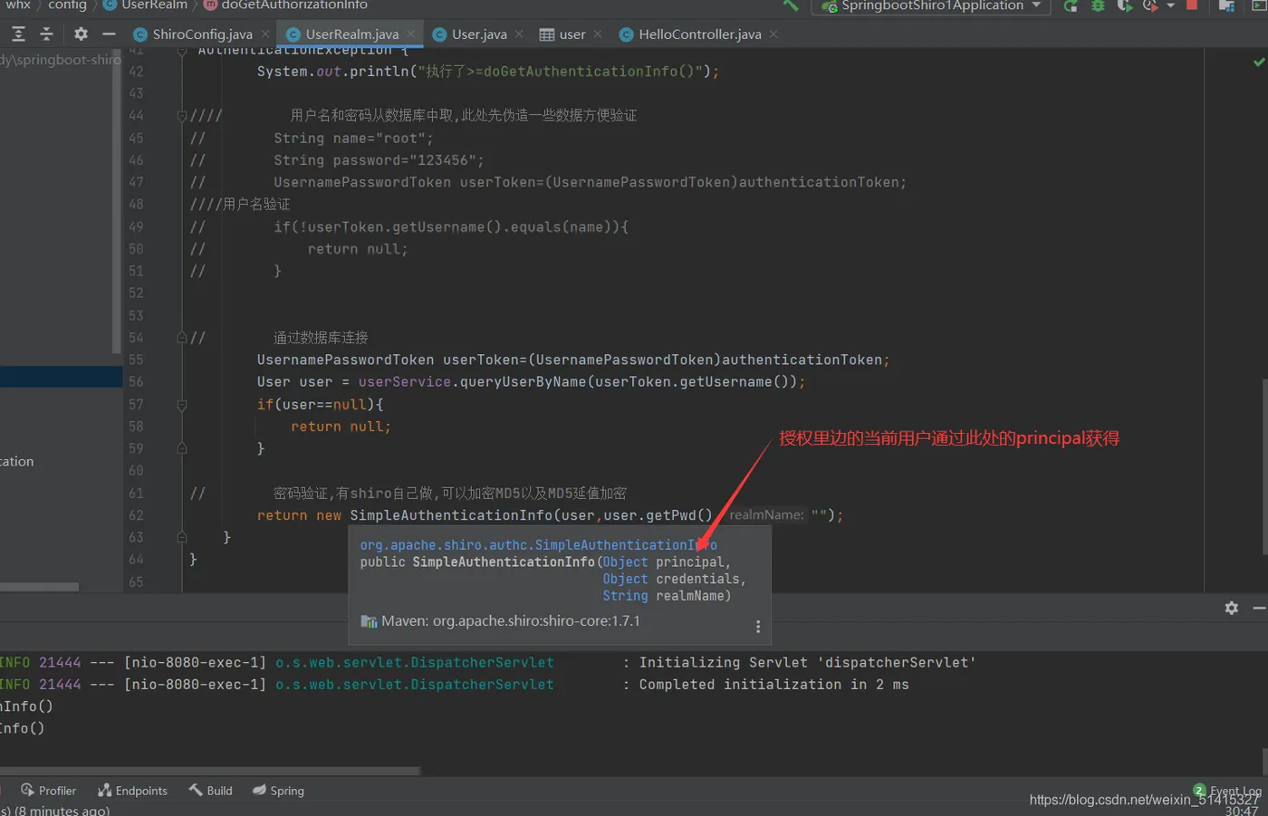The image size is (1268, 816).
Task: Close the User.java tab
Action: point(519,34)
